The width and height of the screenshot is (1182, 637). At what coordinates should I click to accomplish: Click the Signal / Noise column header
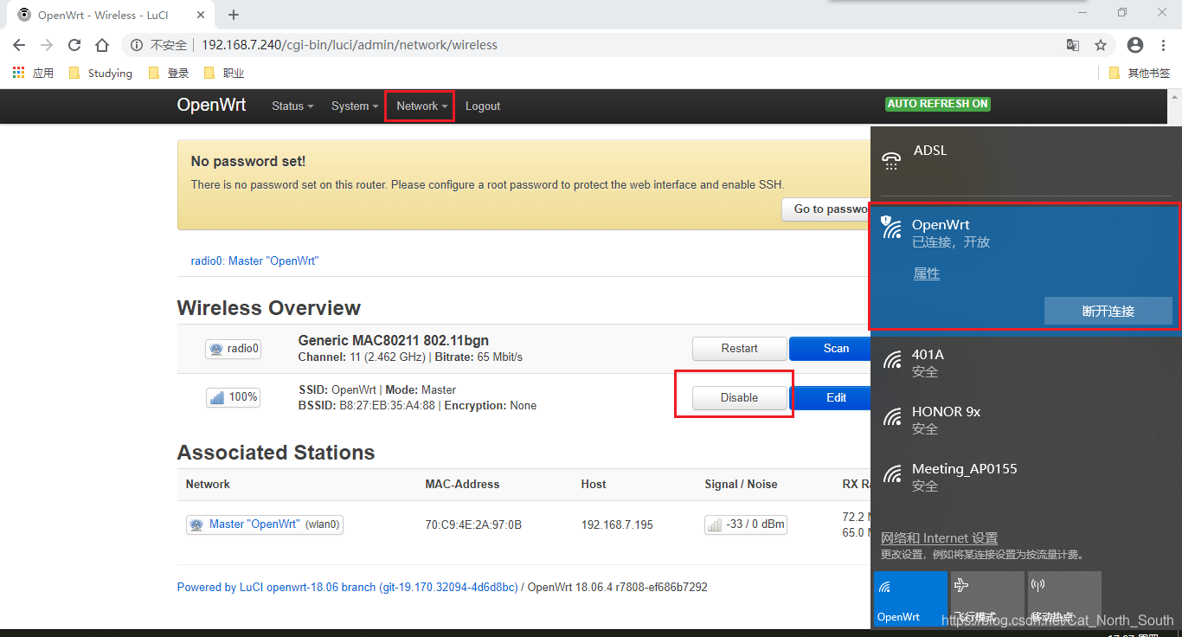click(741, 484)
